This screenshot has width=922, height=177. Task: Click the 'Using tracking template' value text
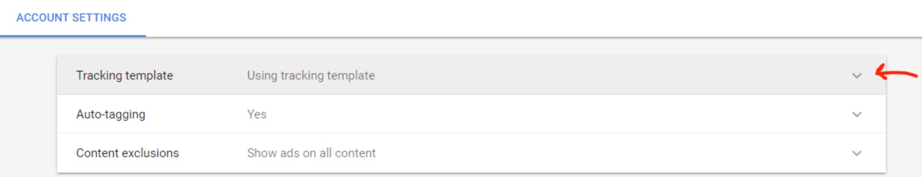click(311, 76)
